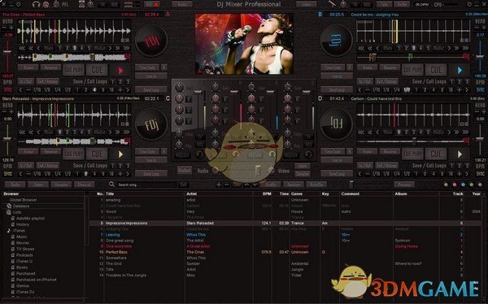Click the minus icon above the playlist
Screen dimensions: 488x304
[x=227, y=185]
